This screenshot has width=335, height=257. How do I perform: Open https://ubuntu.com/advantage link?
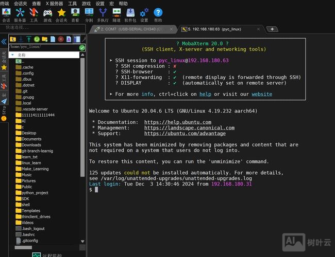coord(185,134)
